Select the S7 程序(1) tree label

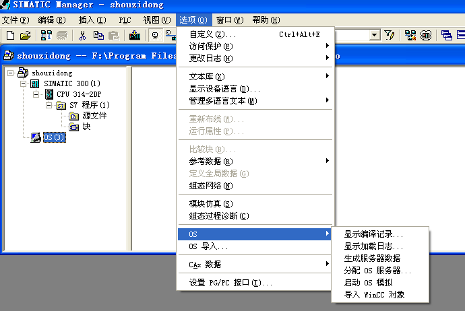coord(90,105)
